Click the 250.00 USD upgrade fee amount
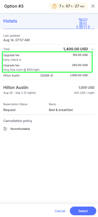This screenshot has height=217, width=98. click(x=80, y=65)
